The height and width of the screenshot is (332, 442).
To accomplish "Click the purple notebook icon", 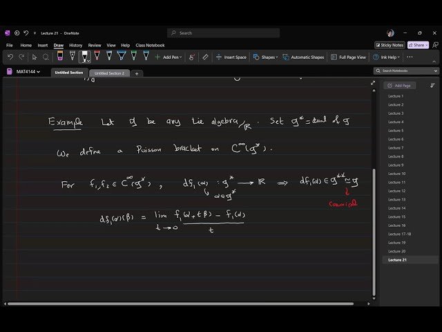I will [x=9, y=71].
